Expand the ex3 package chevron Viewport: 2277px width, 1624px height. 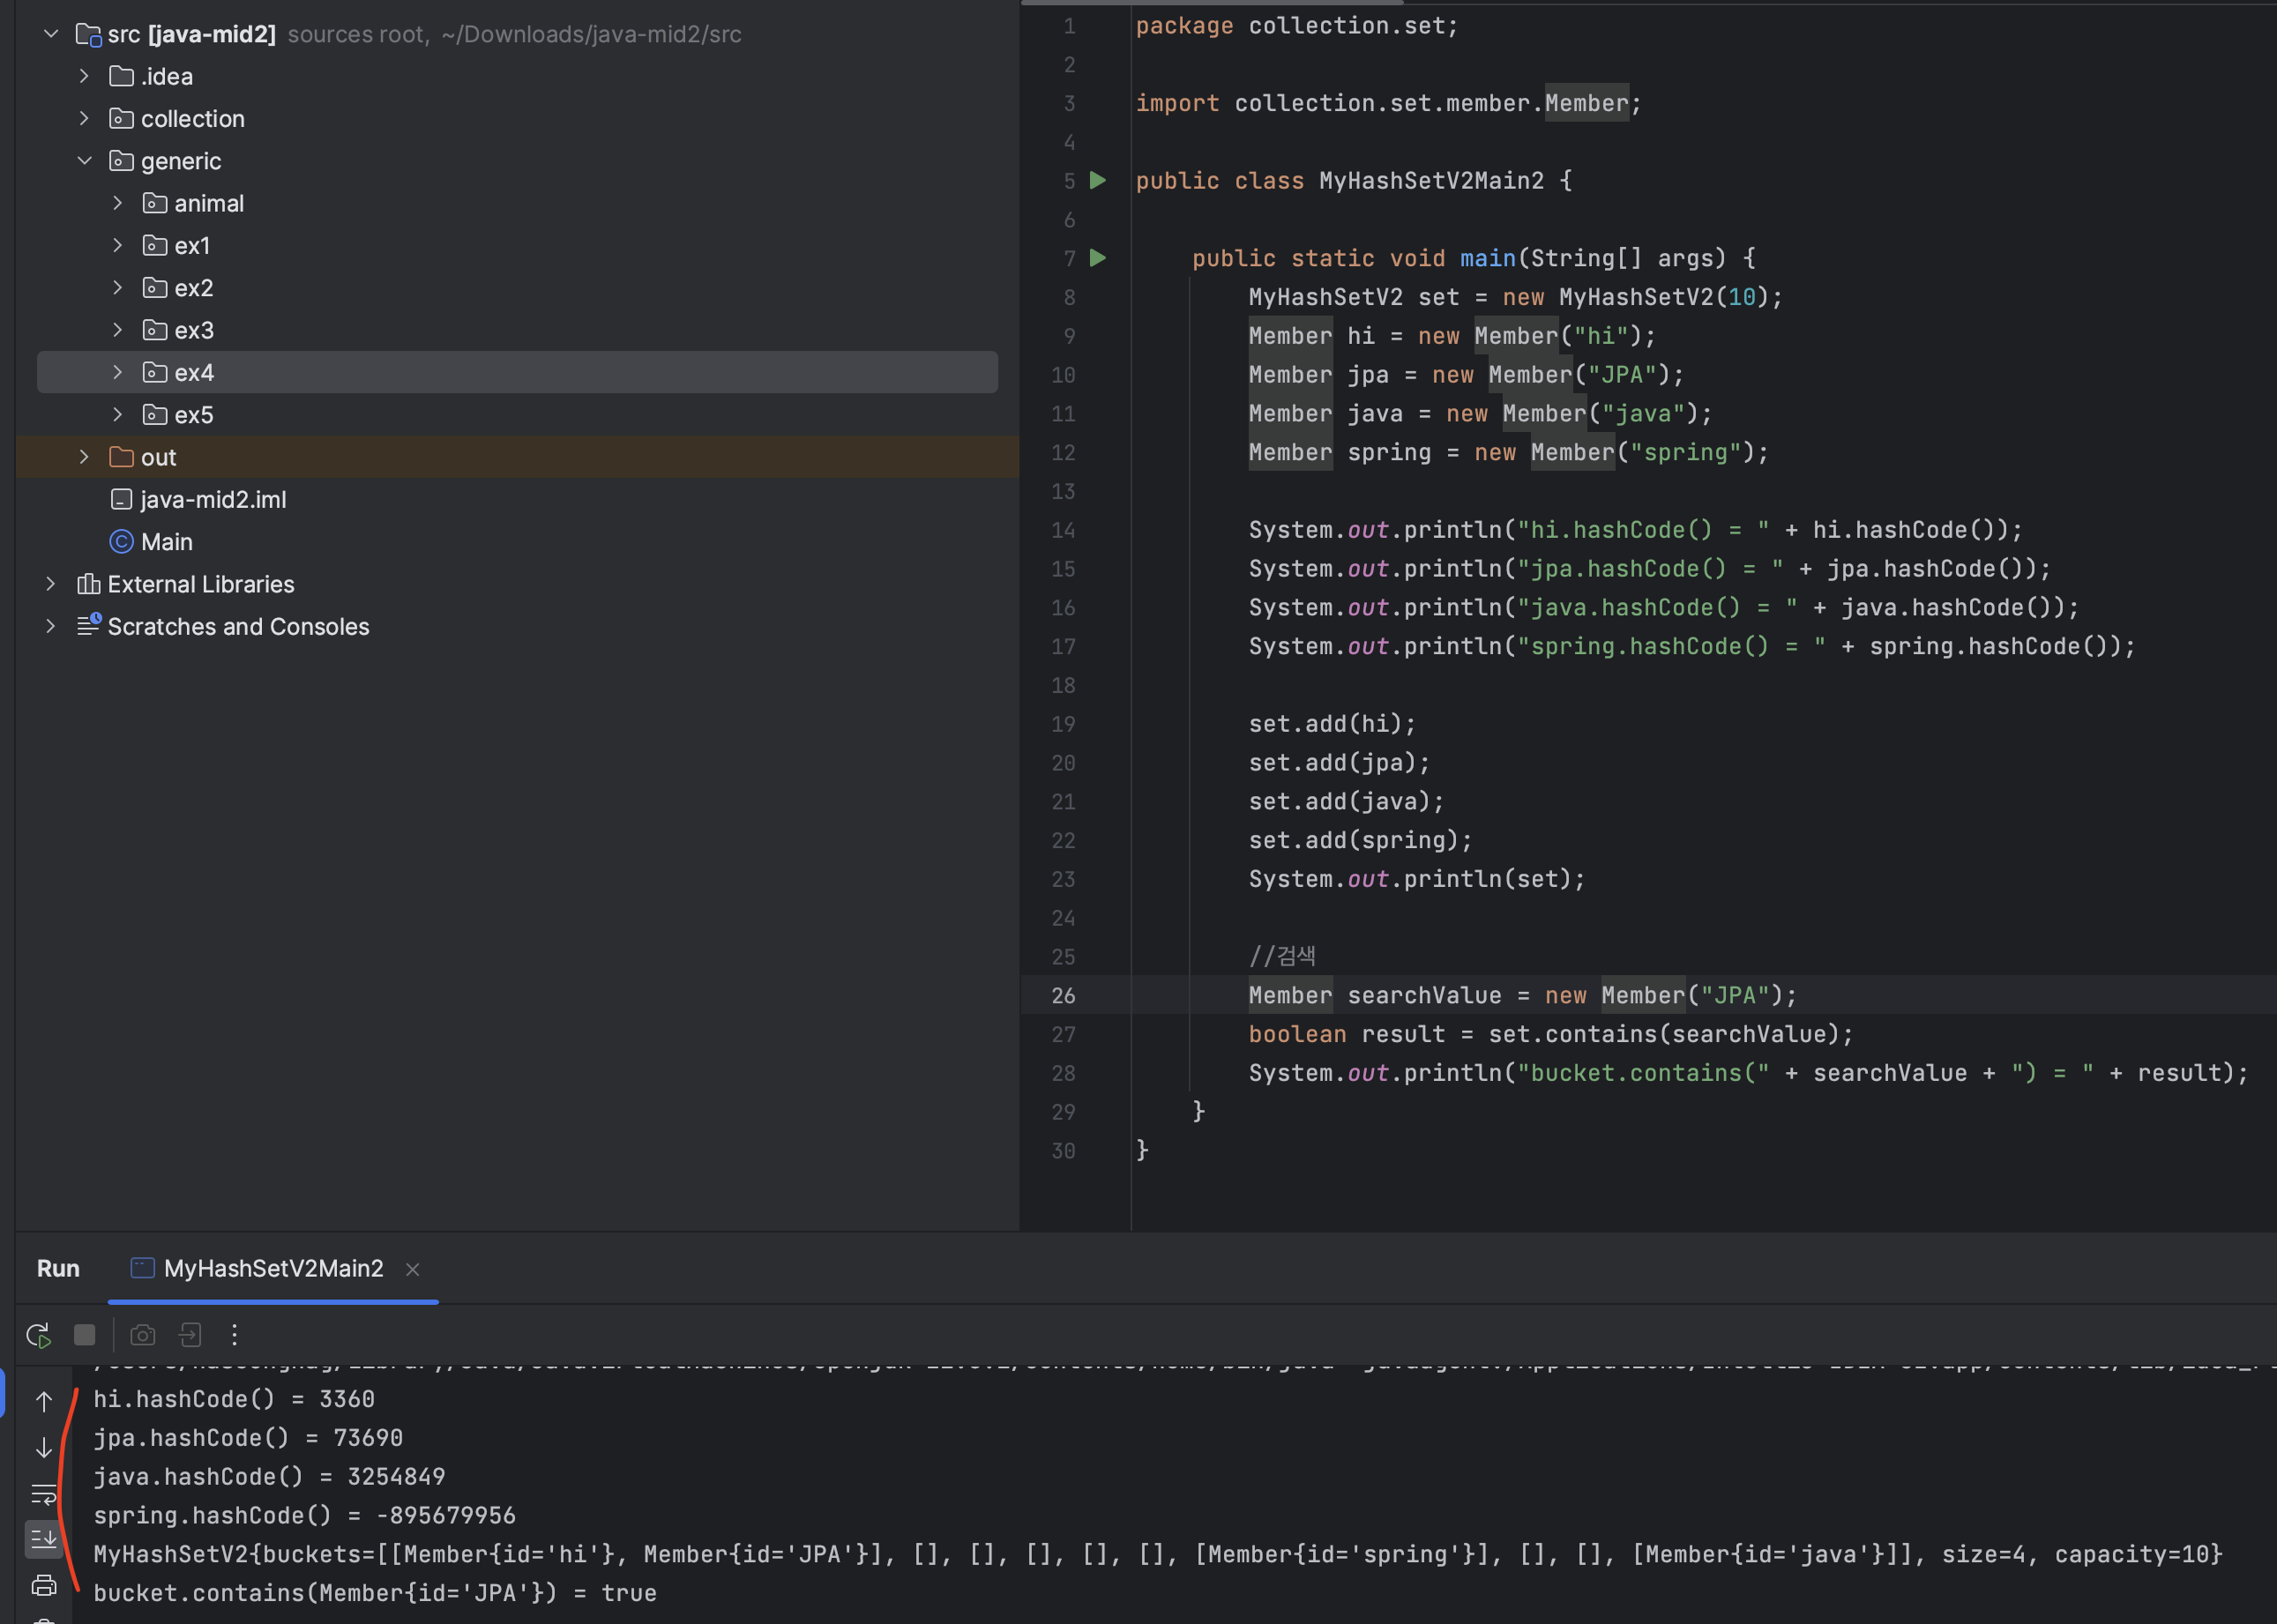[117, 330]
